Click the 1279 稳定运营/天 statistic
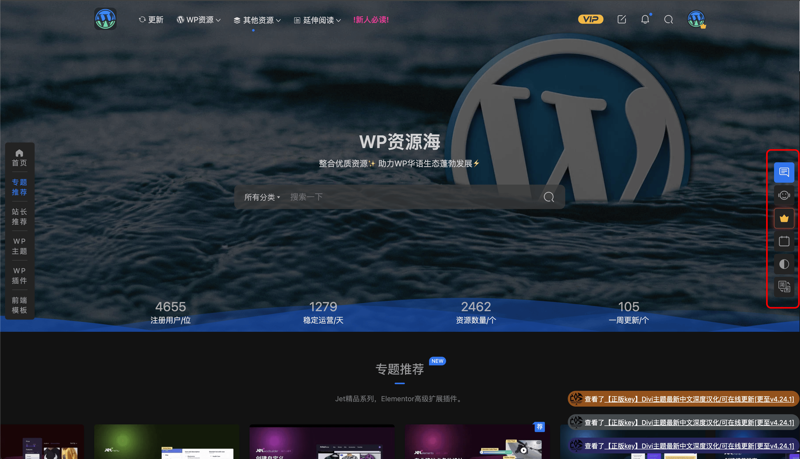800x459 pixels. pos(323,312)
